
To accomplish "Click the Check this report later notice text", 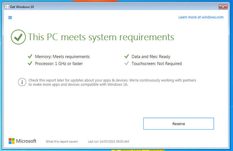I will click(x=112, y=82).
